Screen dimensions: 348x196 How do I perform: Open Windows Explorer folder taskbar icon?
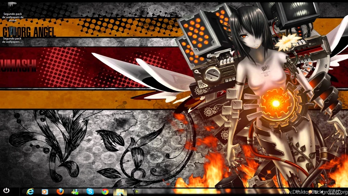tap(120, 192)
